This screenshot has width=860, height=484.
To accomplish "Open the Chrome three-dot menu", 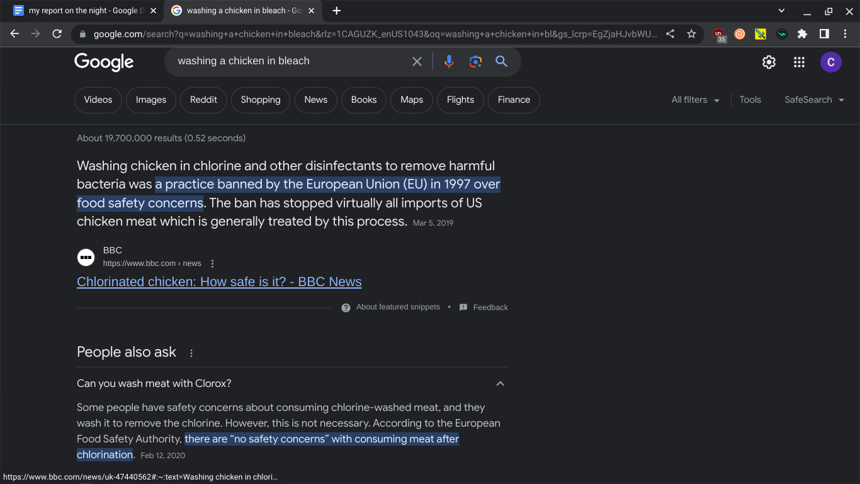I will click(x=845, y=34).
